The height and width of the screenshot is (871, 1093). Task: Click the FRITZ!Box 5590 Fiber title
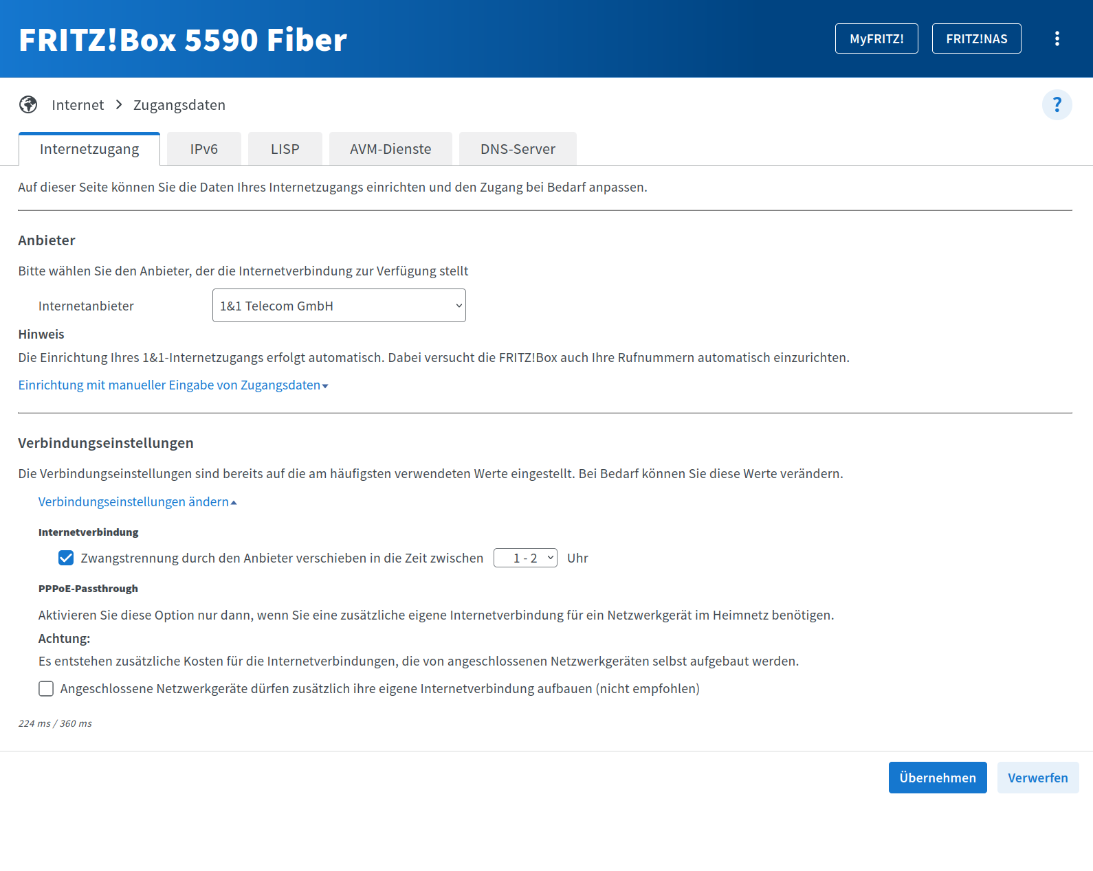[183, 40]
